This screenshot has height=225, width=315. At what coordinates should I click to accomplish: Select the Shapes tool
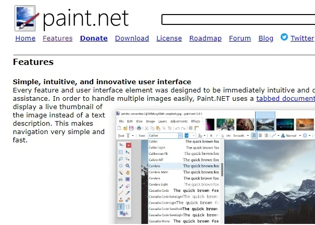click(124, 214)
